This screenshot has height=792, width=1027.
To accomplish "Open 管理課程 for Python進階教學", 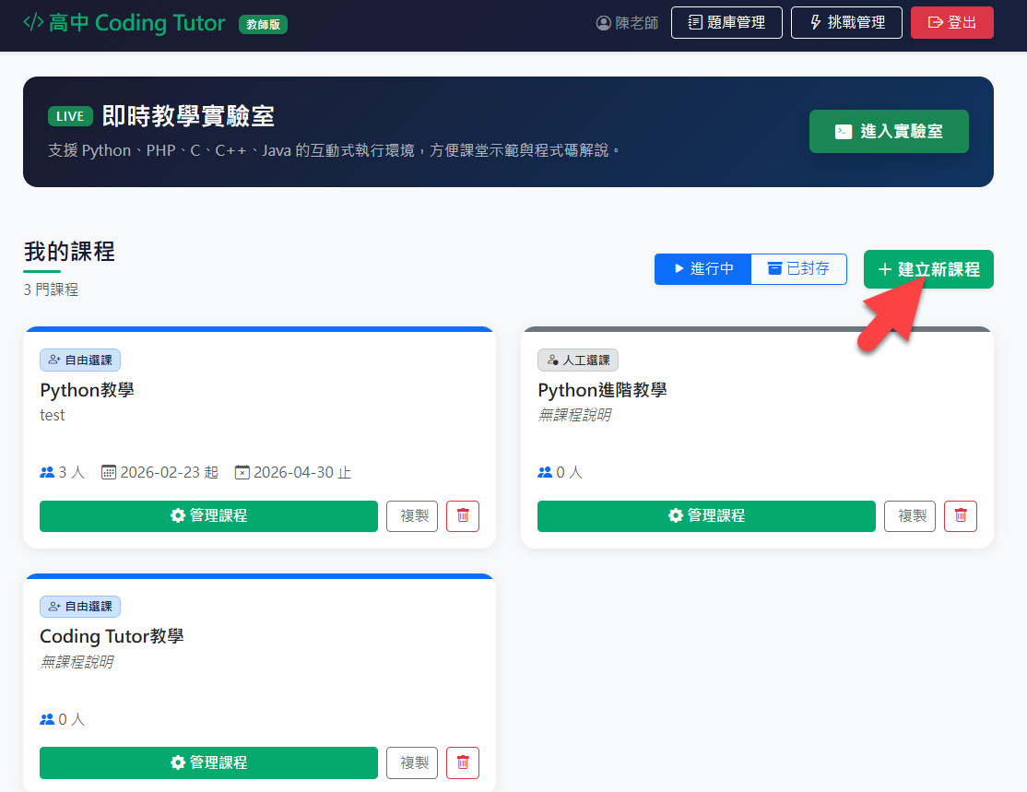I will [706, 516].
